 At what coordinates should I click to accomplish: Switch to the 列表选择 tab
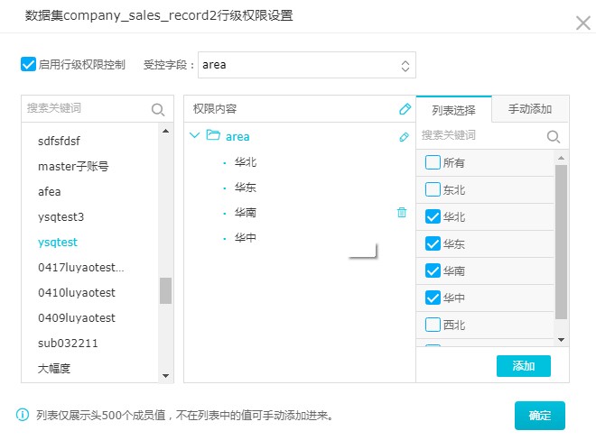[x=454, y=110]
